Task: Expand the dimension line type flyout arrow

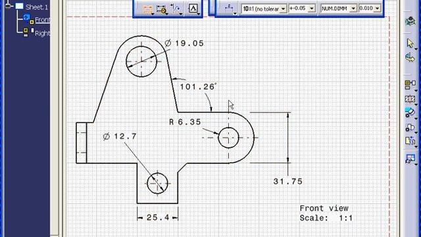Action: pos(235,13)
